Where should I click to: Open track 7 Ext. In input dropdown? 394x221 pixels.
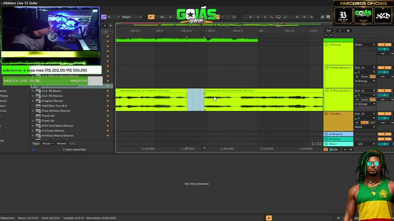click(x=365, y=114)
